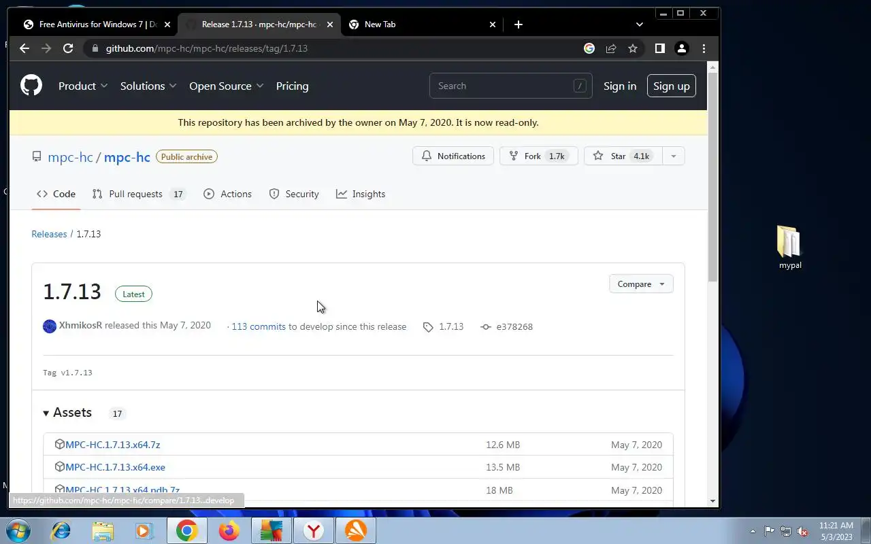871x544 pixels.
Task: Click in the GitHub search field
Action: tap(510, 86)
